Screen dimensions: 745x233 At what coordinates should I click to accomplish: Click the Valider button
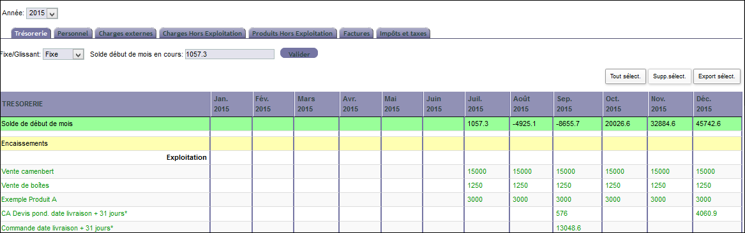tap(299, 53)
